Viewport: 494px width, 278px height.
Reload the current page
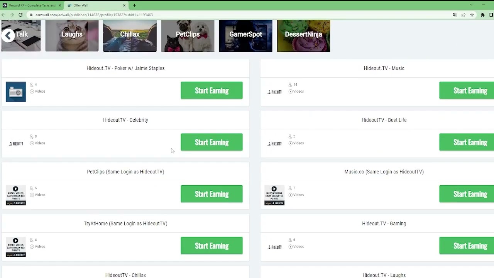pos(20,15)
